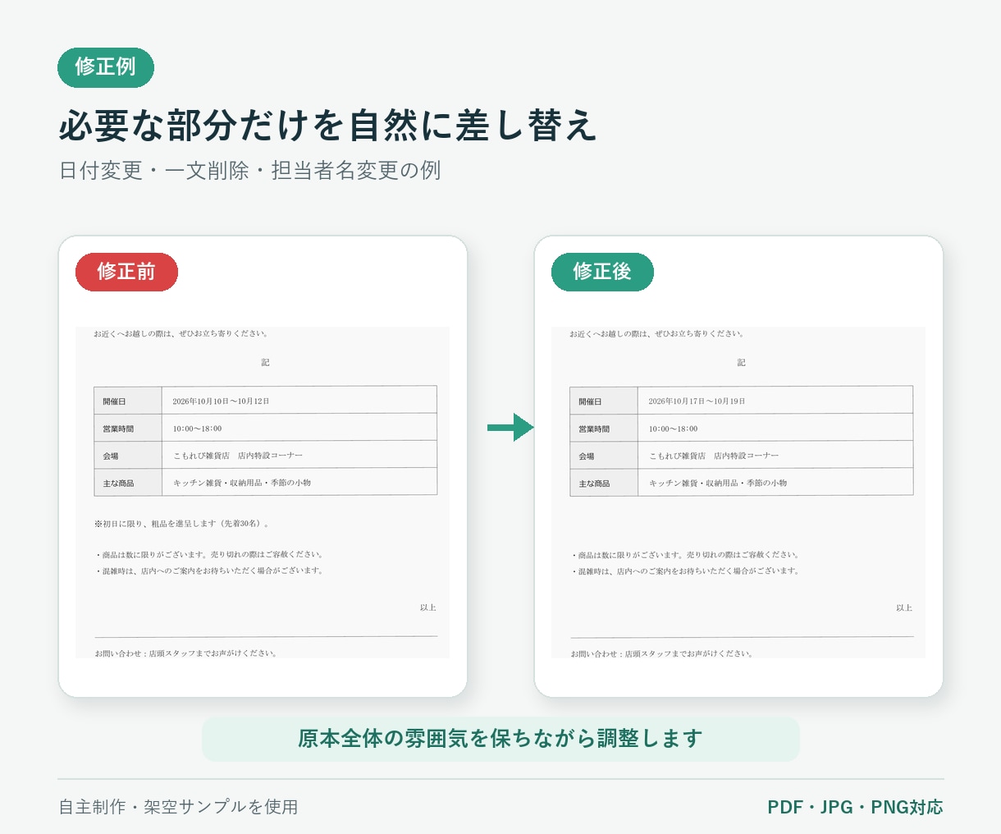The height and width of the screenshot is (834, 1001).
Task: Click the heading 必要な部分だけを自然に差し替え
Action: 328,126
